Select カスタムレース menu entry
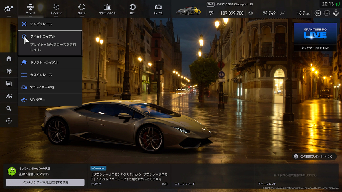 pos(50,75)
